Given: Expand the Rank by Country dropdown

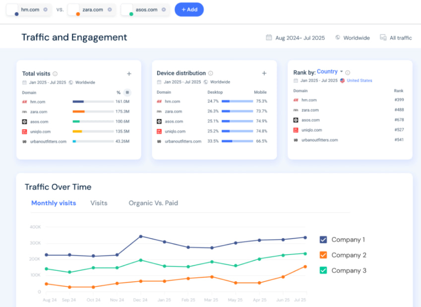Looking at the screenshot, I should coord(330,72).
